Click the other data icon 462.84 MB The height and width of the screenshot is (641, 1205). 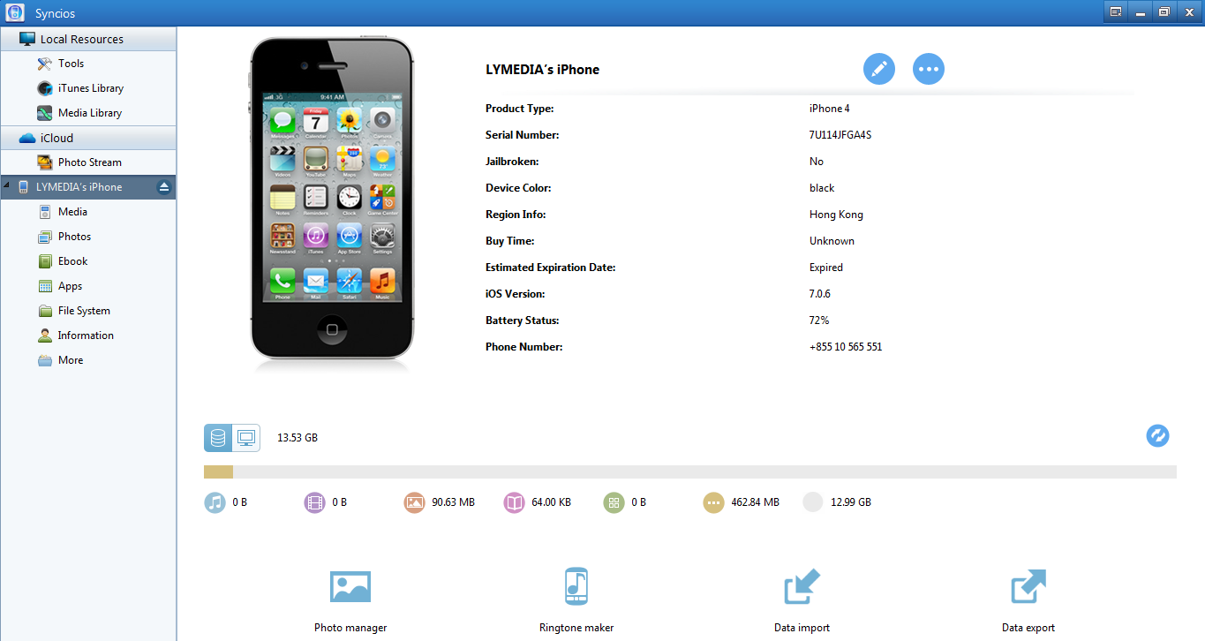[x=713, y=502]
